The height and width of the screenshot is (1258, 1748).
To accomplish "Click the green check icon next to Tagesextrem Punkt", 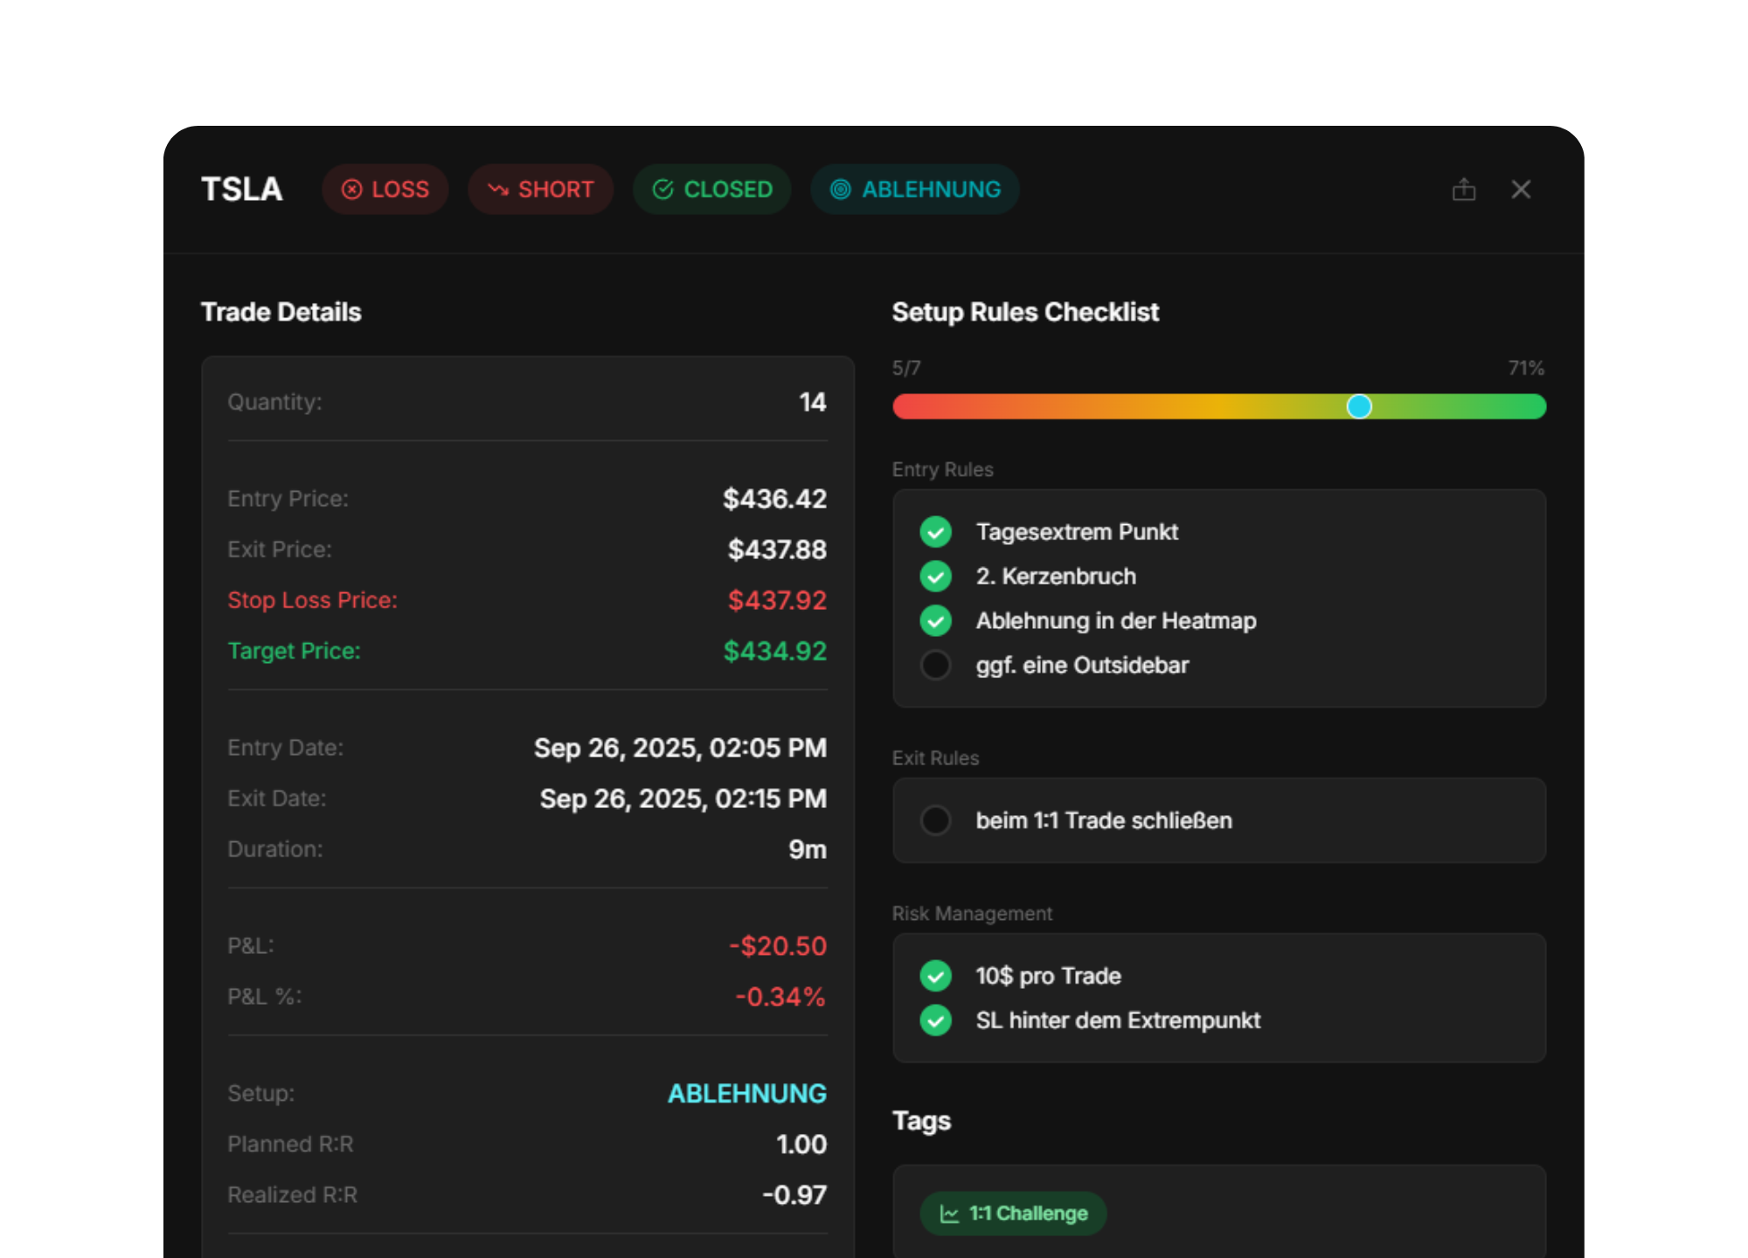I will click(x=936, y=531).
